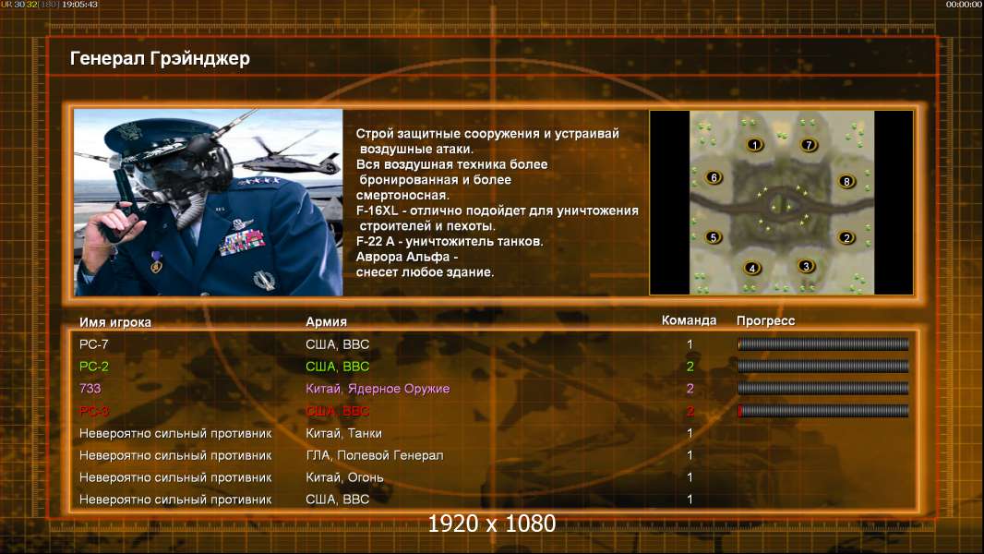Click 'Невероятно сильный противник' beside 'ГЛА, Полевой Генерал'
Image resolution: width=984 pixels, height=554 pixels.
[175, 455]
